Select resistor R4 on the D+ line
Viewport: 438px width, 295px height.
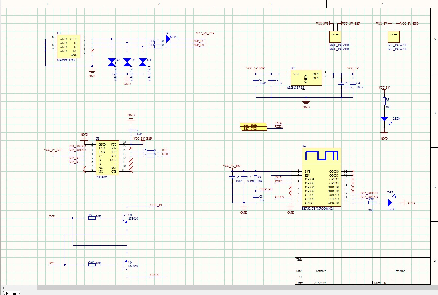coord(158,47)
